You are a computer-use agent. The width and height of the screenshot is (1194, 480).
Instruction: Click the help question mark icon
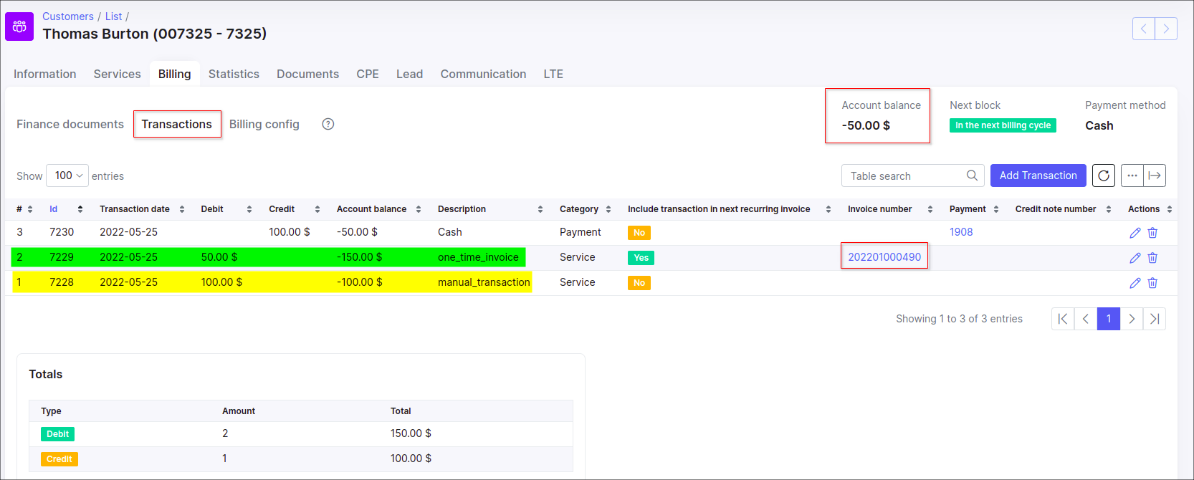click(328, 124)
